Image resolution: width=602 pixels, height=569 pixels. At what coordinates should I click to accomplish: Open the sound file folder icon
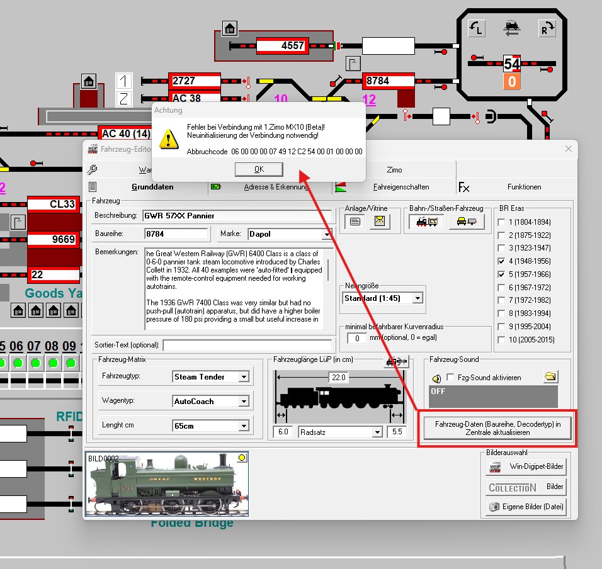(x=551, y=377)
